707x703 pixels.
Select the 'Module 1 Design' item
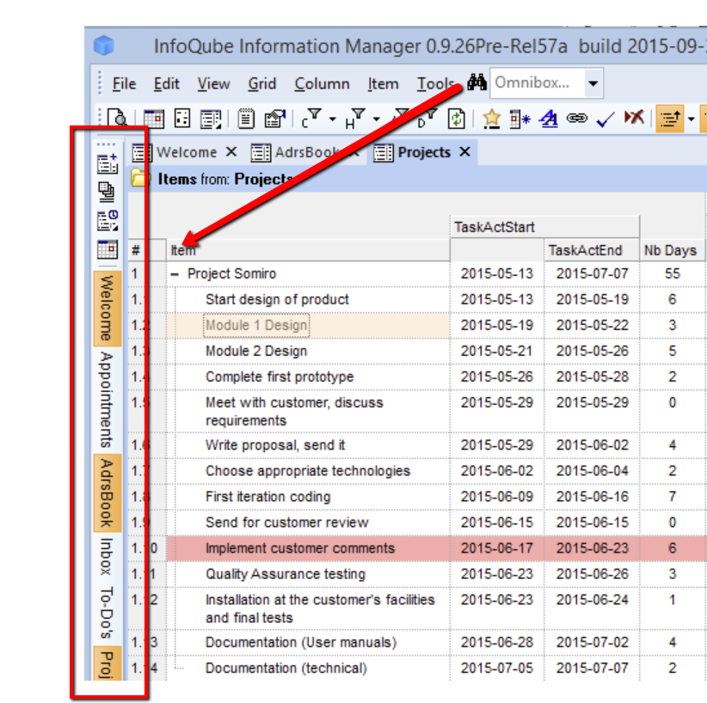point(256,325)
